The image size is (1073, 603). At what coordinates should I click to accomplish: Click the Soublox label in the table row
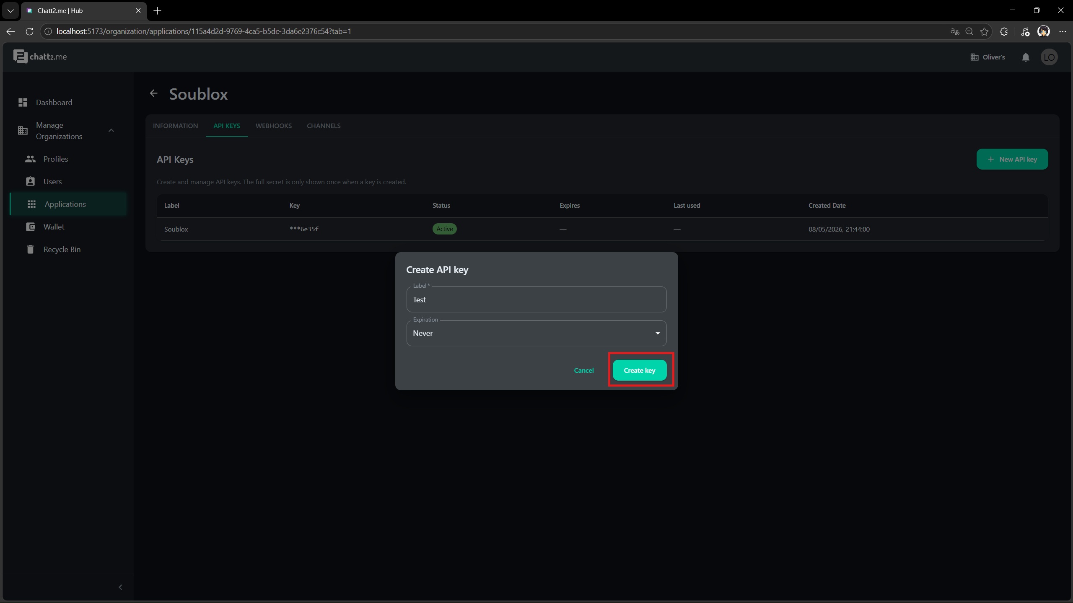[x=176, y=229]
